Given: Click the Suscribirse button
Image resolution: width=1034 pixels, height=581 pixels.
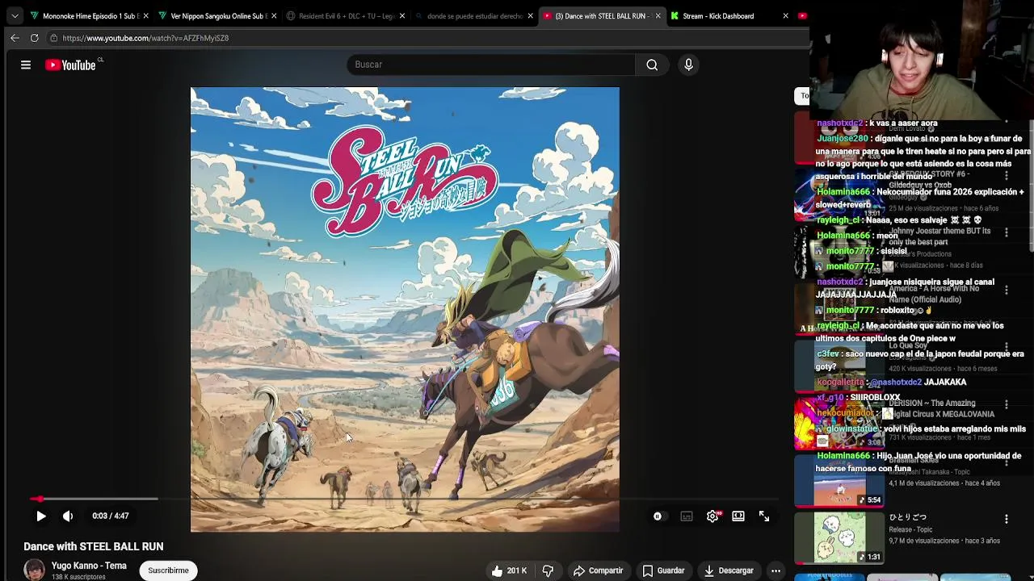Looking at the screenshot, I should (x=168, y=571).
